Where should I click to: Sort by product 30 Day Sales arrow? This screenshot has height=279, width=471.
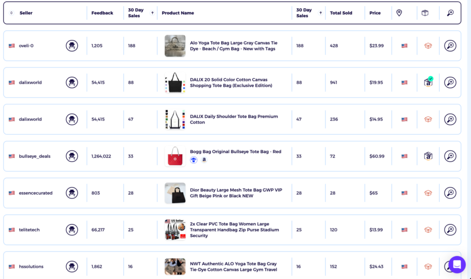321,13
